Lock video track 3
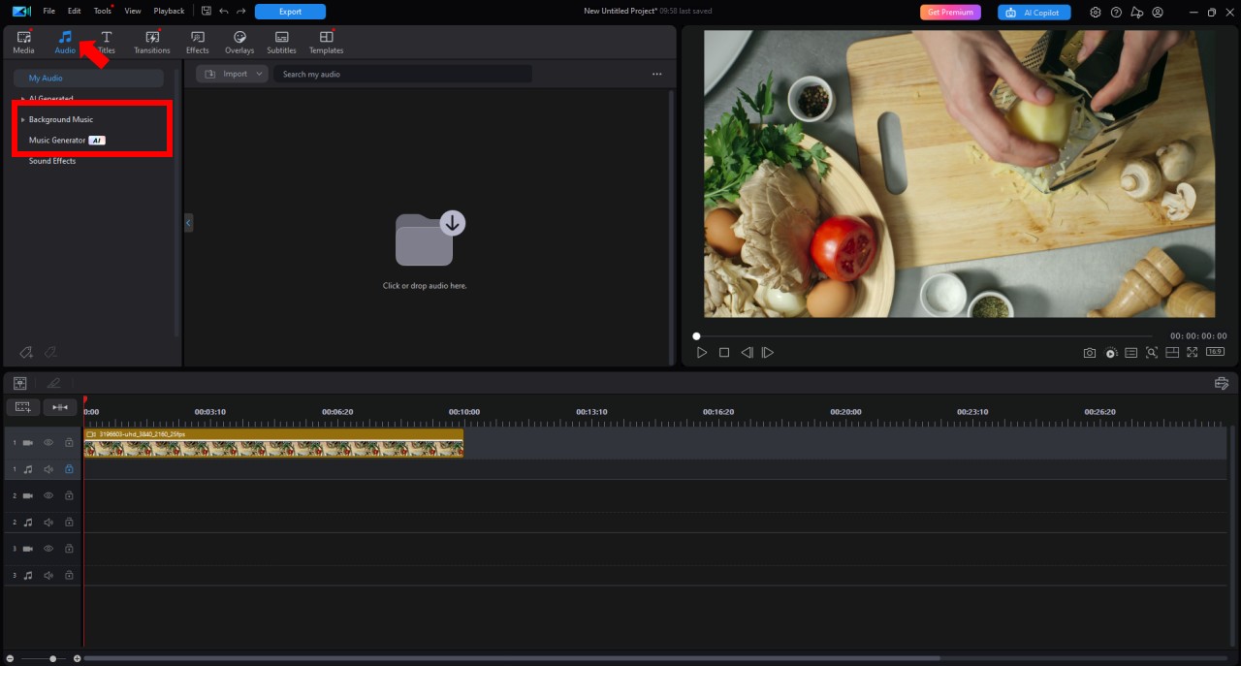Image resolution: width=1241 pixels, height=698 pixels. 69,549
